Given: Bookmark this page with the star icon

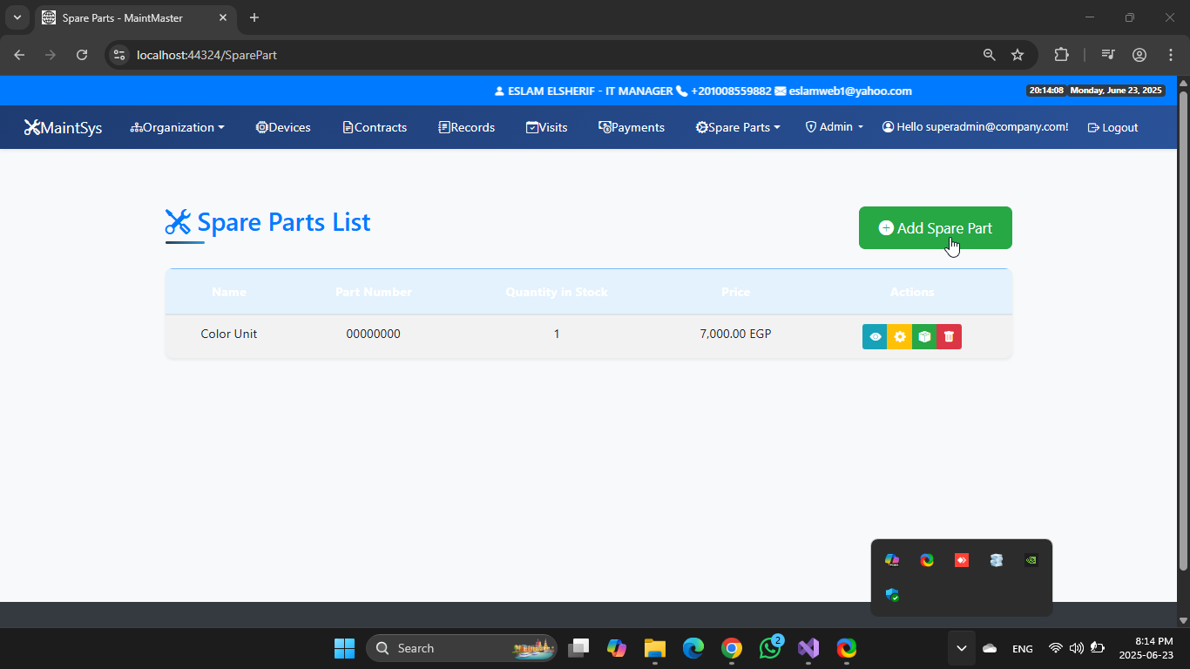Looking at the screenshot, I should point(1018,55).
